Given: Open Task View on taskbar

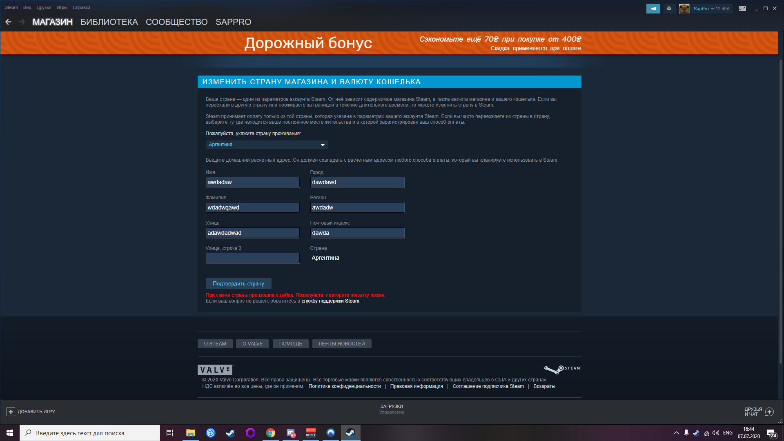Looking at the screenshot, I should [170, 433].
